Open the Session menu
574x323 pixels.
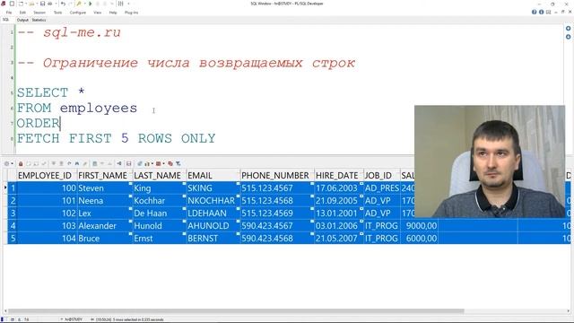pos(39,13)
